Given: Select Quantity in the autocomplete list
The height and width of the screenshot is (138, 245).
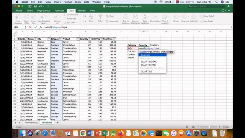Looking at the screenshot, I should click(152, 55).
